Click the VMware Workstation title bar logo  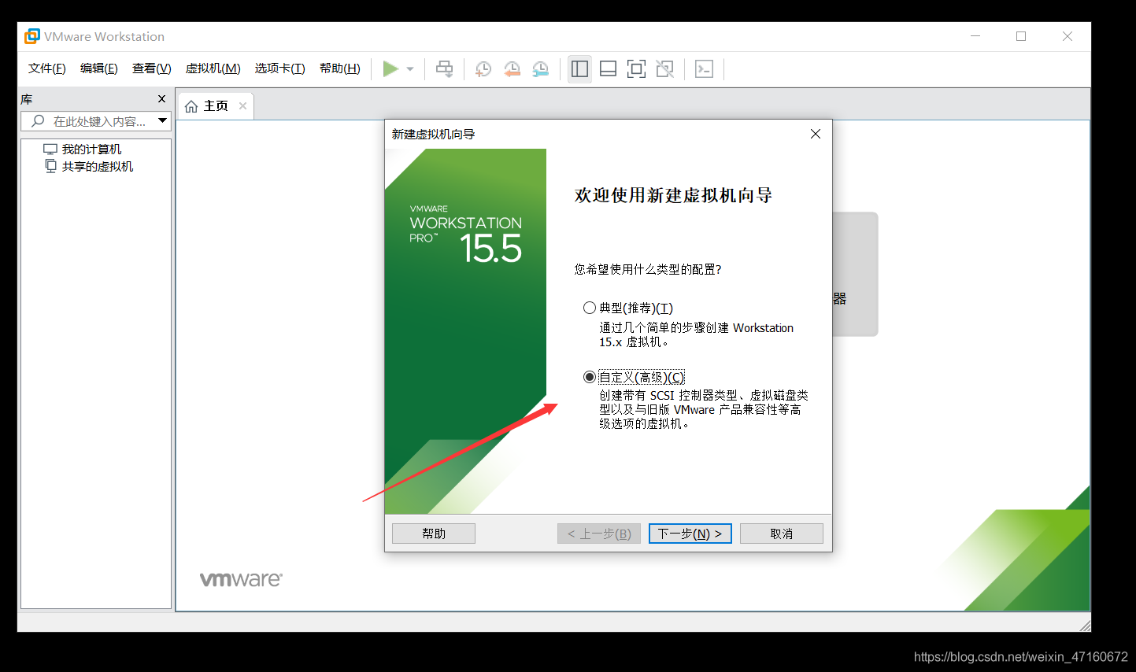point(32,36)
